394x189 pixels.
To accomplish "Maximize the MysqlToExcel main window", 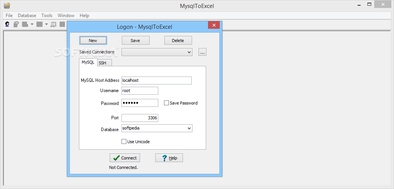I will pyautogui.click(x=369, y=4).
